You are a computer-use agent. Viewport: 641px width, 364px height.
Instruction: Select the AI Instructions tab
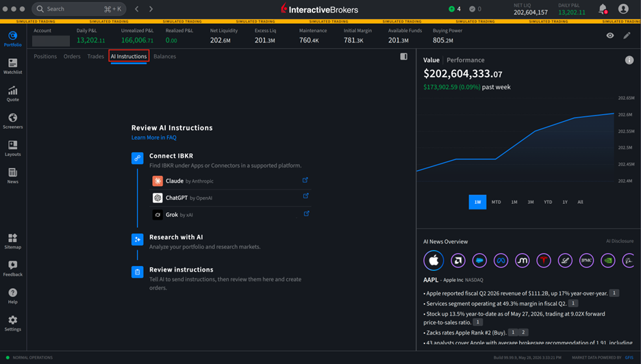[x=129, y=56]
